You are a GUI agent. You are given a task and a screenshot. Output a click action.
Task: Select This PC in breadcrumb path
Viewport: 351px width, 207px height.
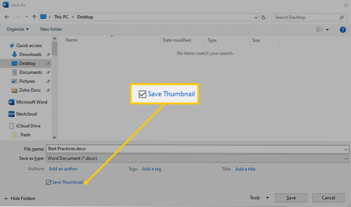pos(61,17)
